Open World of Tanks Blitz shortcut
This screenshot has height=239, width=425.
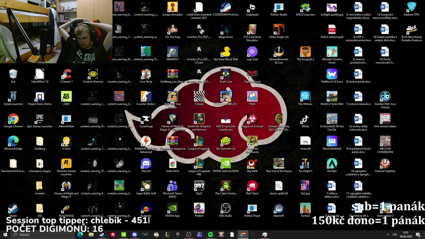(x=332, y=96)
